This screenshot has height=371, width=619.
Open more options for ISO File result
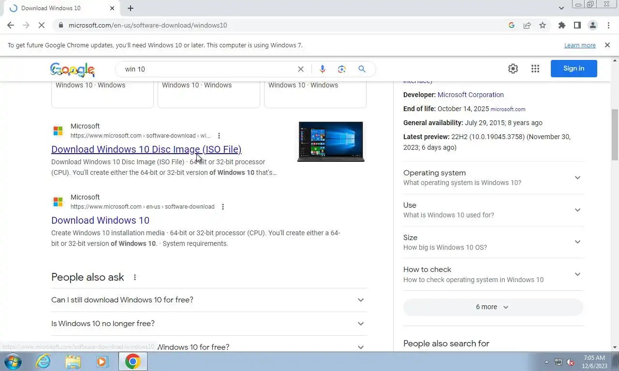219,136
